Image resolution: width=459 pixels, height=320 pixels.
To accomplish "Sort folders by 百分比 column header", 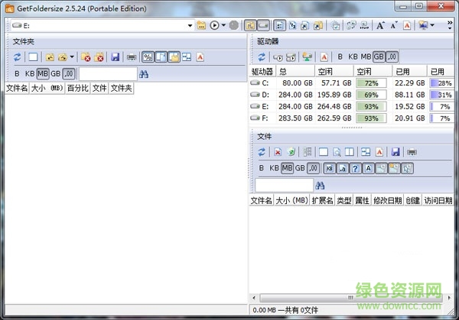I will pyautogui.click(x=76, y=89).
